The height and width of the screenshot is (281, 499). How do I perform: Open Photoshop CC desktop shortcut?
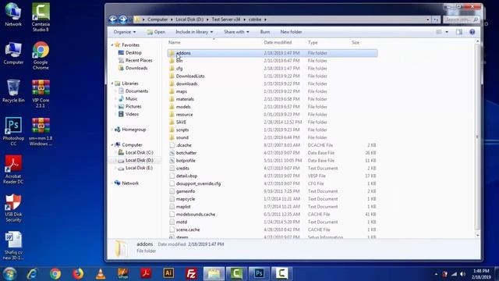13,131
